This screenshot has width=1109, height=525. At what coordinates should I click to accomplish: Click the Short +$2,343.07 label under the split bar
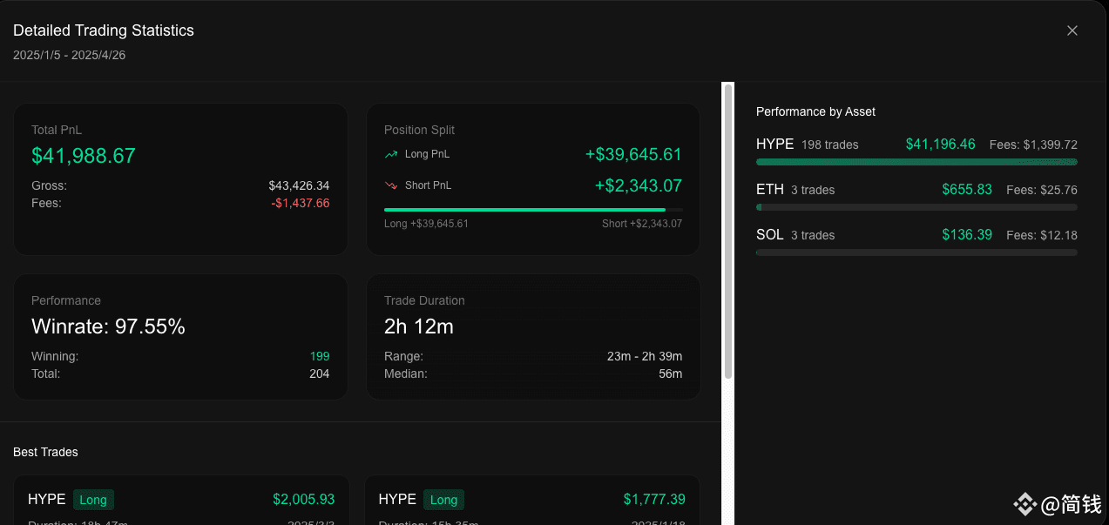tap(642, 224)
